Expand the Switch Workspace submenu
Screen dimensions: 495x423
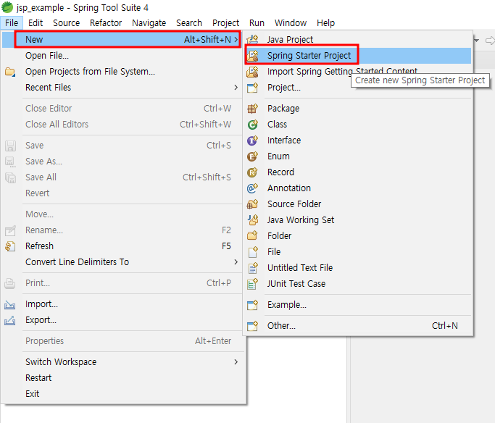click(236, 362)
